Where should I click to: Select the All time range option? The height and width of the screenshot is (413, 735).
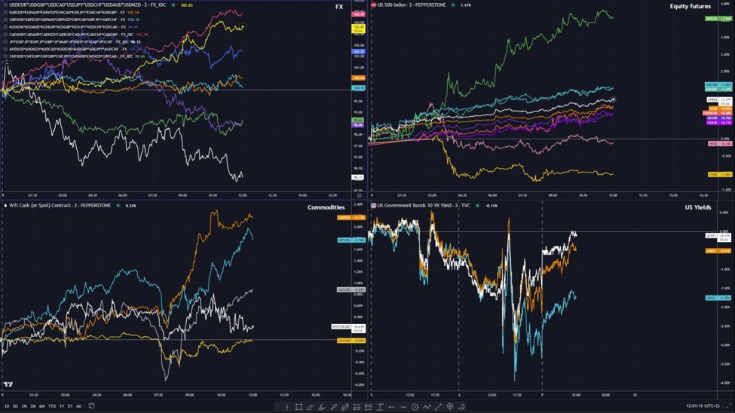point(79,406)
